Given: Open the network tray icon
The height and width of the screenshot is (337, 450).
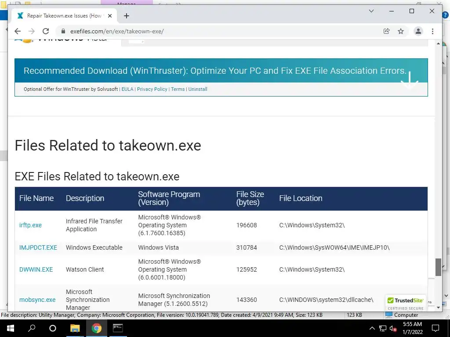Looking at the screenshot, I should pyautogui.click(x=383, y=328).
